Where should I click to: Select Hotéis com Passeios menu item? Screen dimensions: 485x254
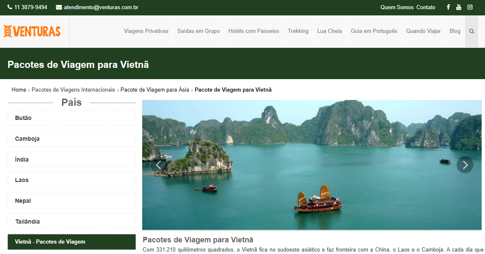(x=254, y=31)
